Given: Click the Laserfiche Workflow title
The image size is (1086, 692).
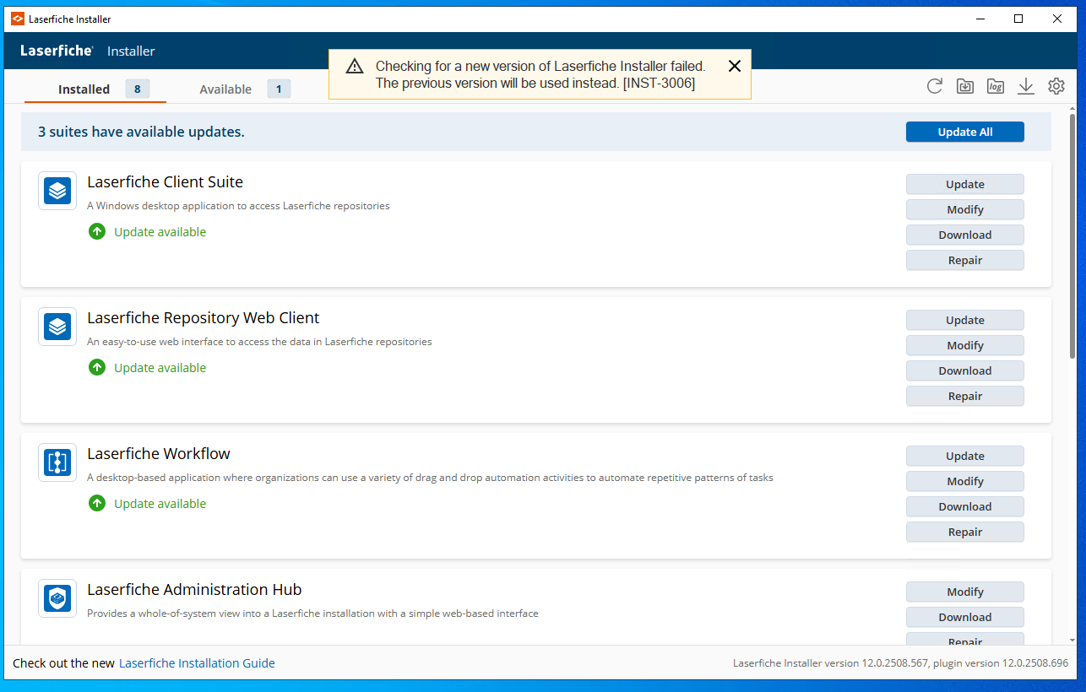Looking at the screenshot, I should click(x=159, y=453).
